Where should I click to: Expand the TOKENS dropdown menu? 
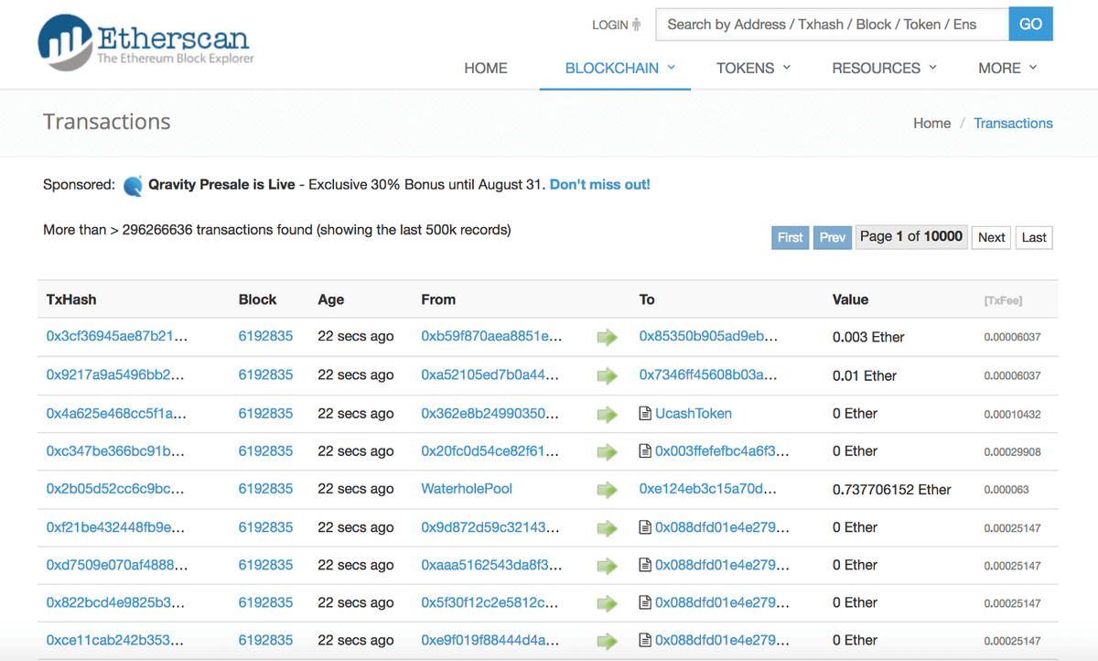[753, 68]
